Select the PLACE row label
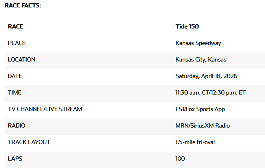The width and height of the screenshot is (265, 168). click(x=17, y=43)
